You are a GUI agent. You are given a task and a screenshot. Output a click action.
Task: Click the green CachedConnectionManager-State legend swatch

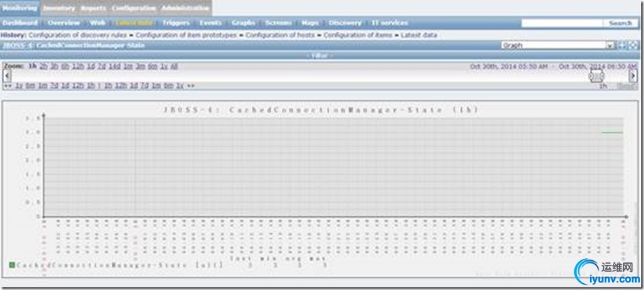[x=12, y=266]
